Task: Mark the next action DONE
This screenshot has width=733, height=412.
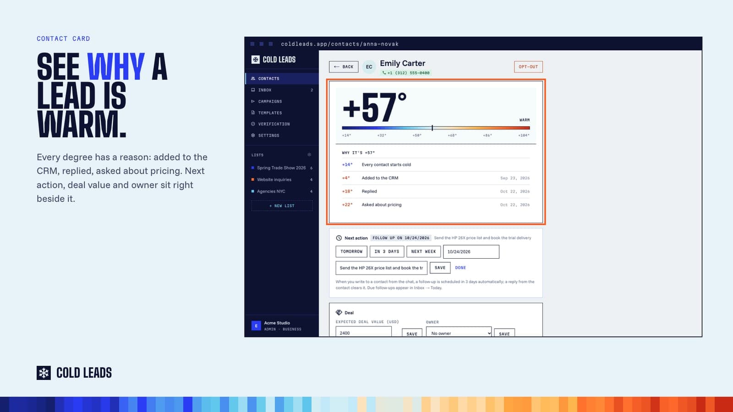Action: (x=460, y=268)
